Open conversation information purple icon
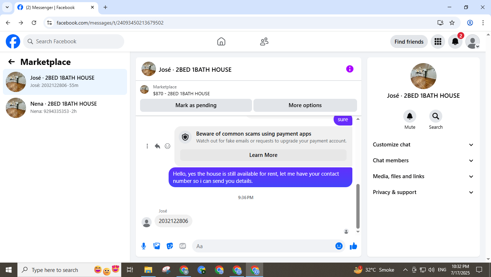 pos(350,69)
